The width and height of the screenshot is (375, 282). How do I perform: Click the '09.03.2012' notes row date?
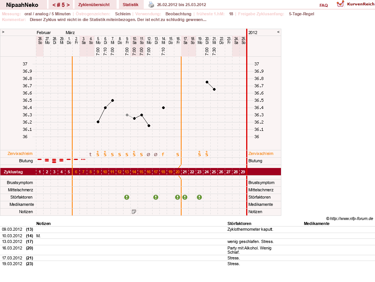[12, 229]
